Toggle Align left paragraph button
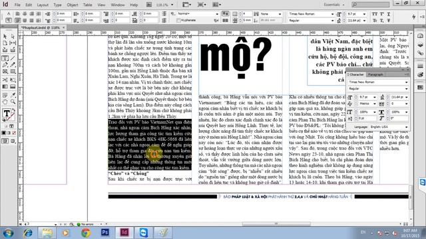This screenshot has width=426, height=239. coord(18,13)
